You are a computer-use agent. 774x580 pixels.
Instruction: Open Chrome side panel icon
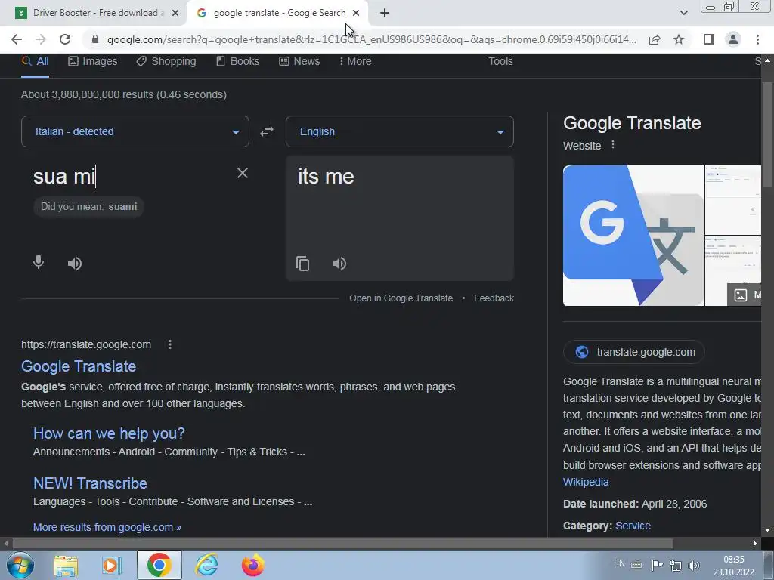(x=709, y=39)
